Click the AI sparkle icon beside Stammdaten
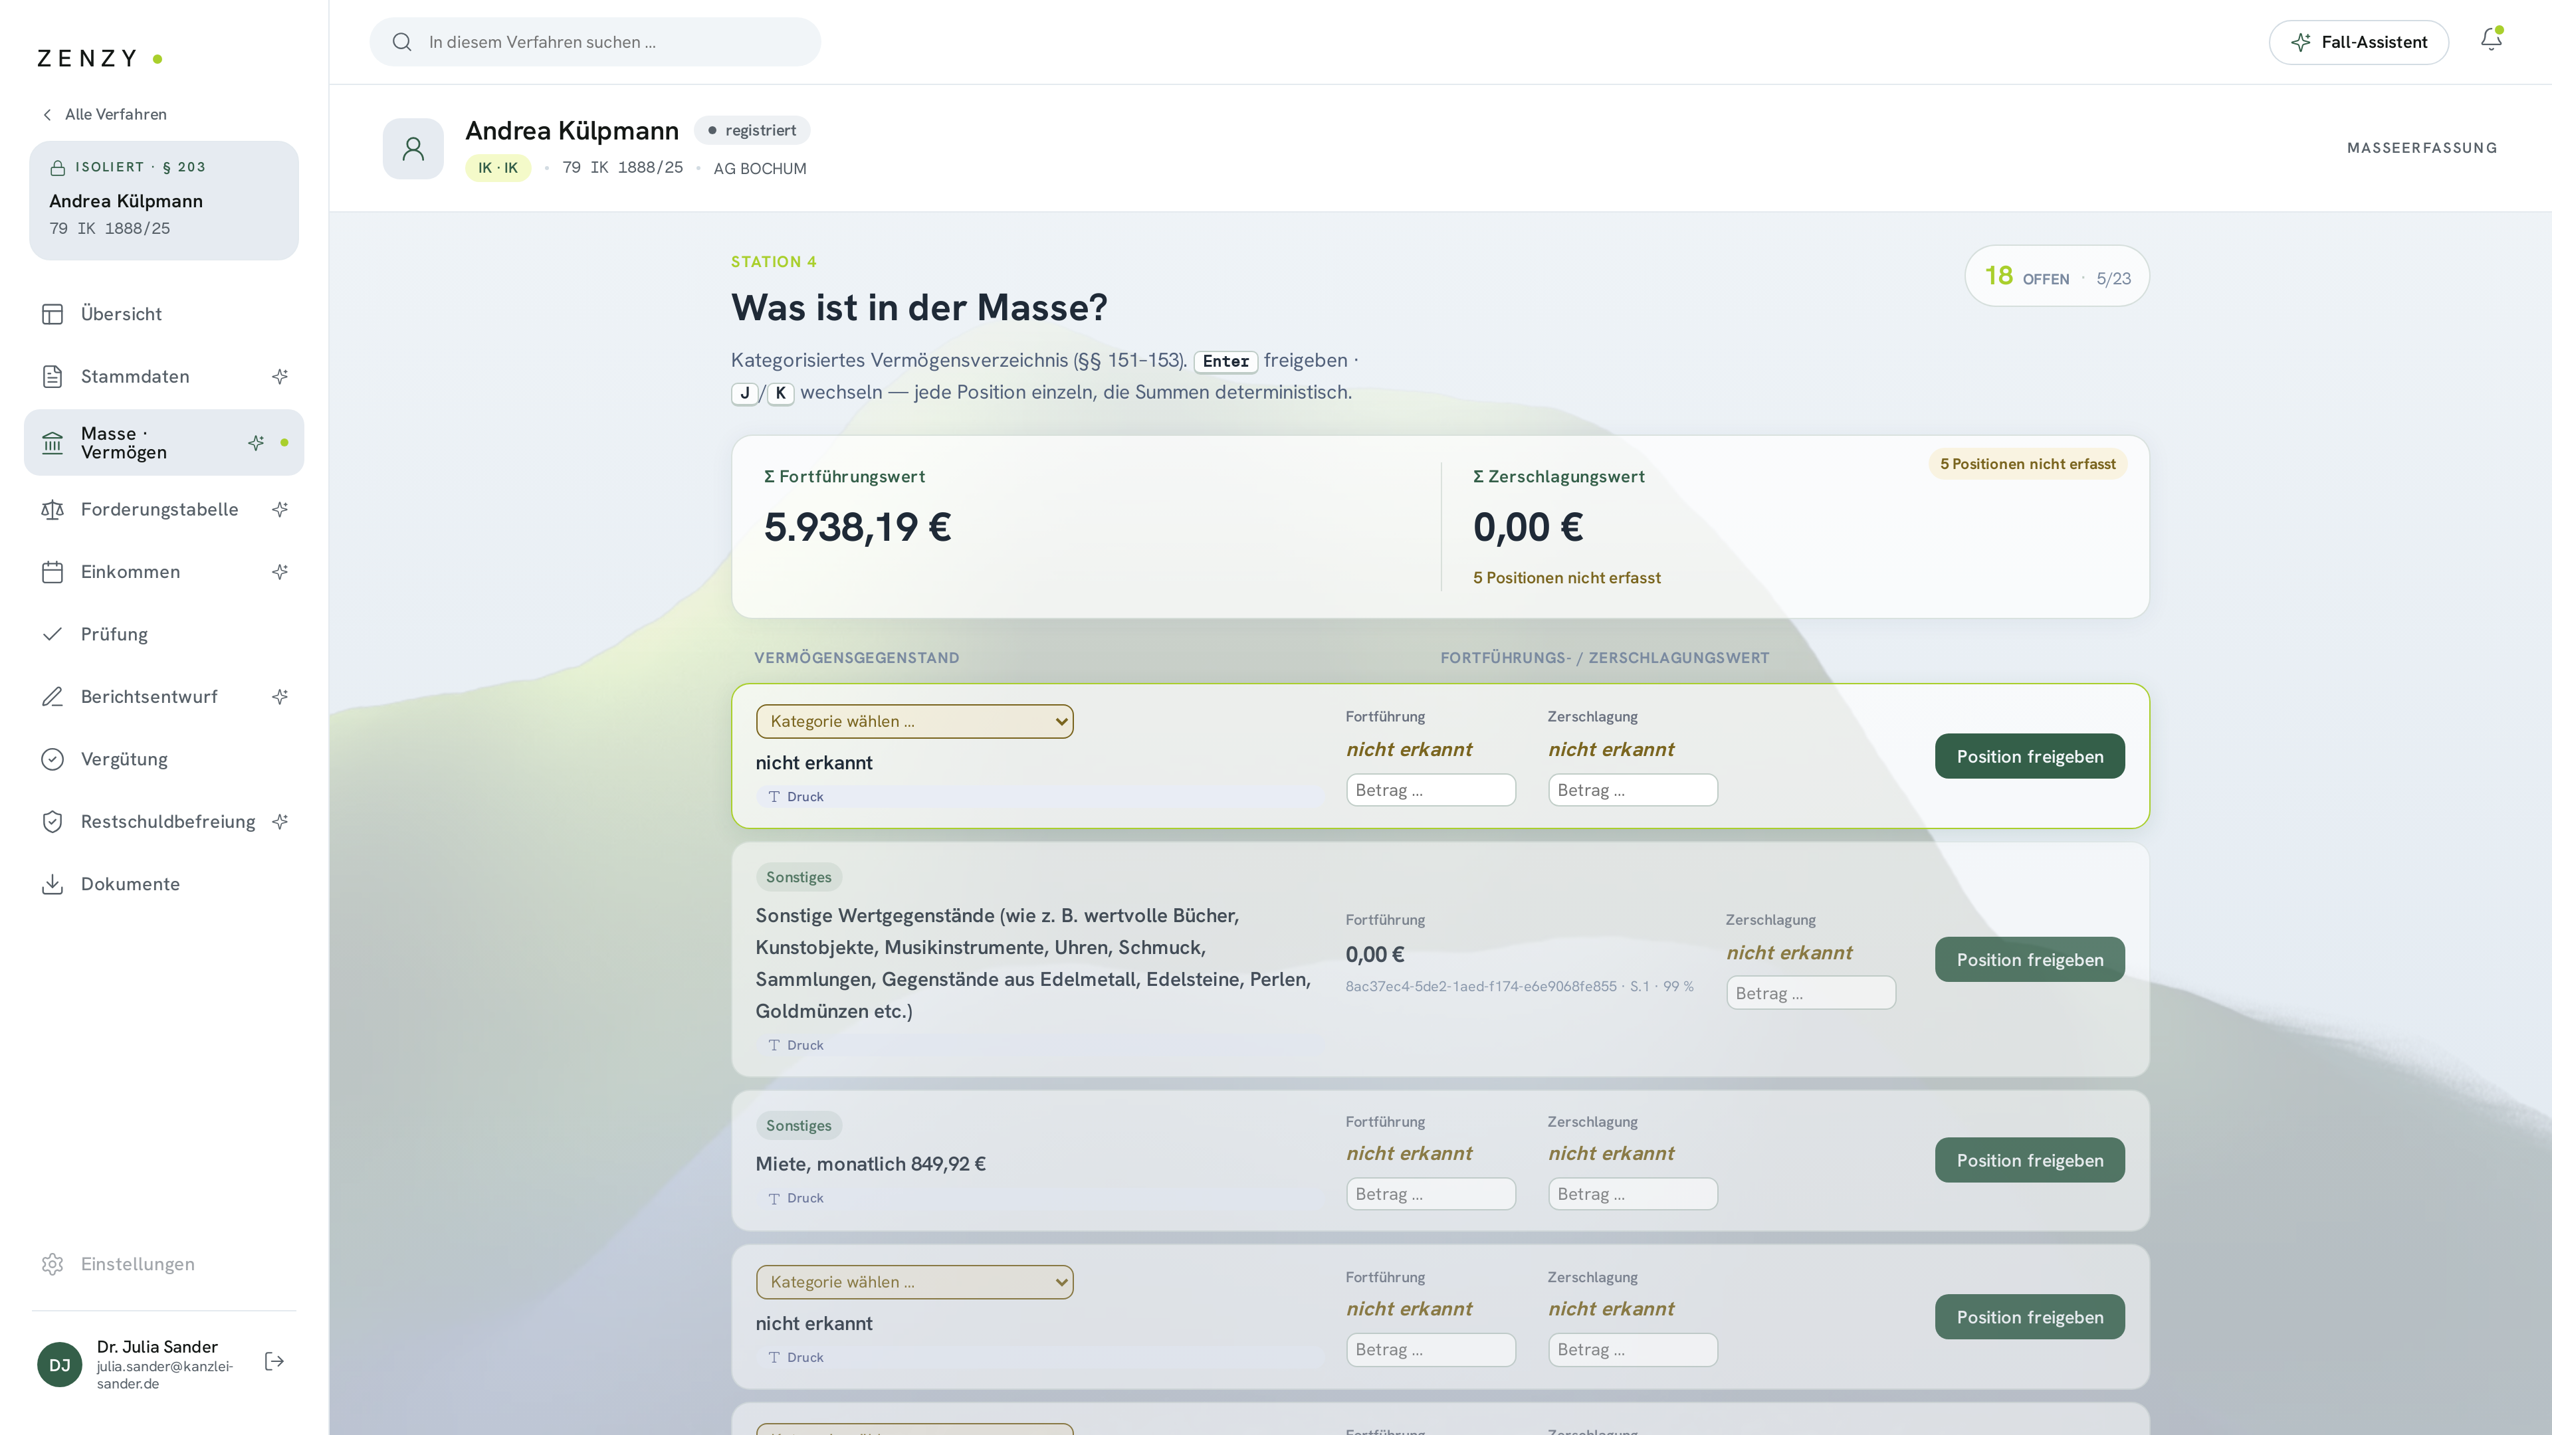 pyautogui.click(x=280, y=376)
